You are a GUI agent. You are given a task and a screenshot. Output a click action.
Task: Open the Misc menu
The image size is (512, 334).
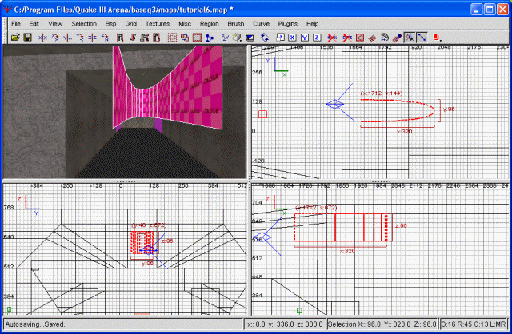[x=185, y=24]
